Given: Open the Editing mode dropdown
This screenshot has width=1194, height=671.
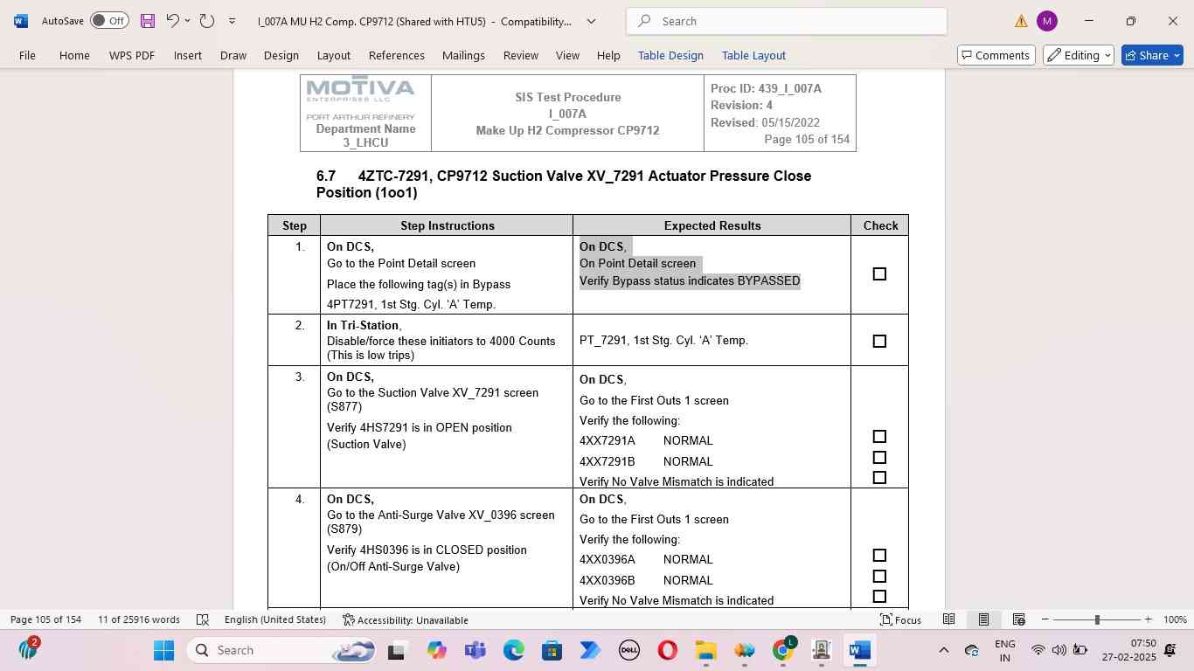Looking at the screenshot, I should pyautogui.click(x=1079, y=55).
